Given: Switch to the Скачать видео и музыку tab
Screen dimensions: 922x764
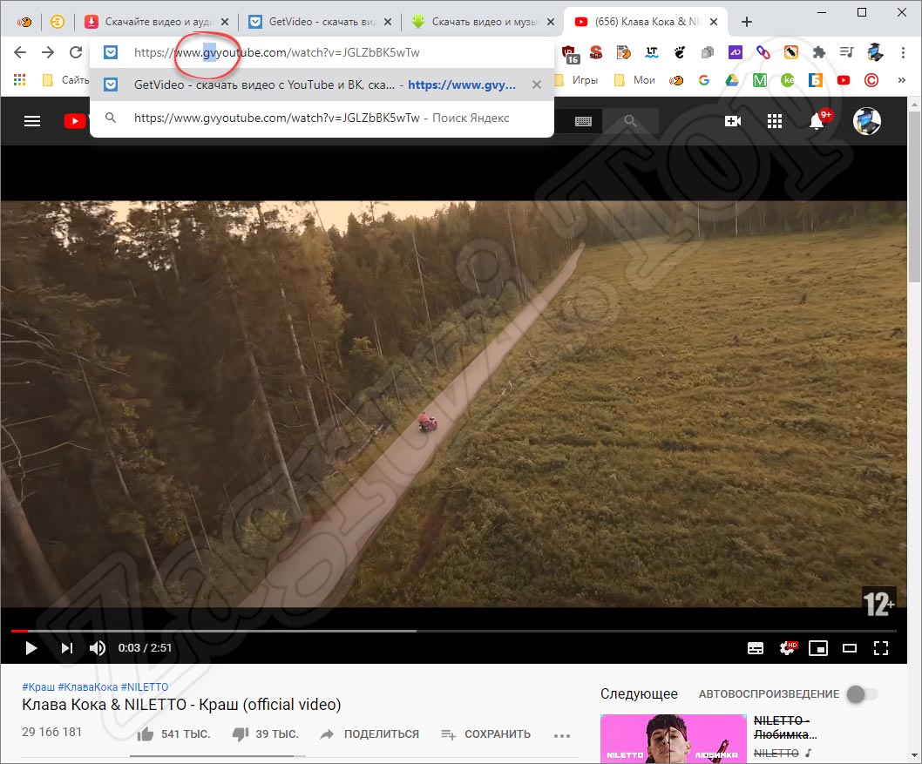Looking at the screenshot, I should pos(484,22).
